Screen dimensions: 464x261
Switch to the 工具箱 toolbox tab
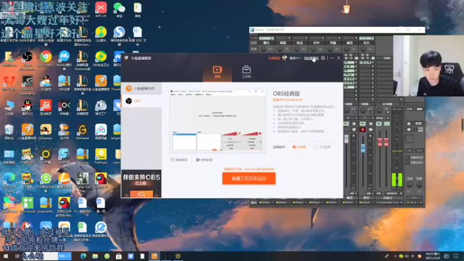click(246, 72)
